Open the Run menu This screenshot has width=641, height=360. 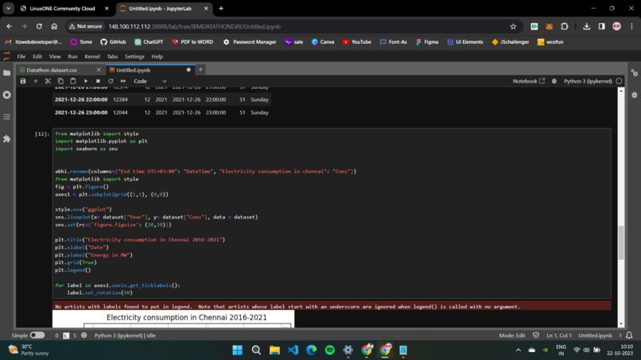[x=72, y=56]
